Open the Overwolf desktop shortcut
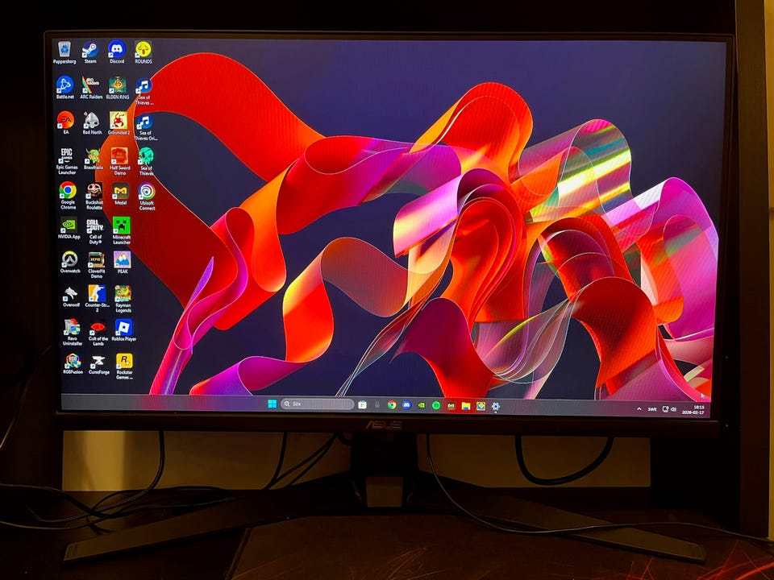Screen dimensions: 774x580 (71, 296)
